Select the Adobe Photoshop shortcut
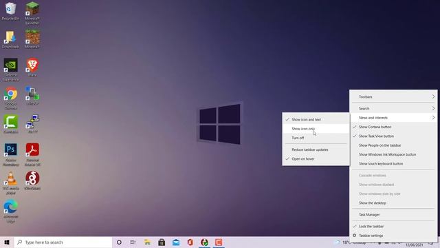Viewport: 440px width, 248px height. [x=11, y=154]
